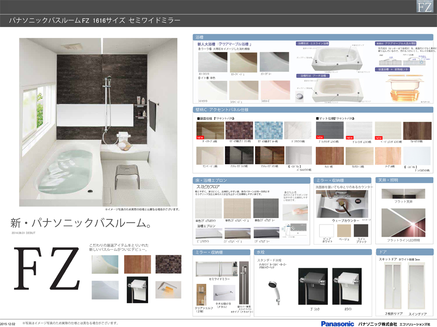Screen dimensions: 437x327
Task: Open the フラット天井 ceiling image
Action: [403, 194]
